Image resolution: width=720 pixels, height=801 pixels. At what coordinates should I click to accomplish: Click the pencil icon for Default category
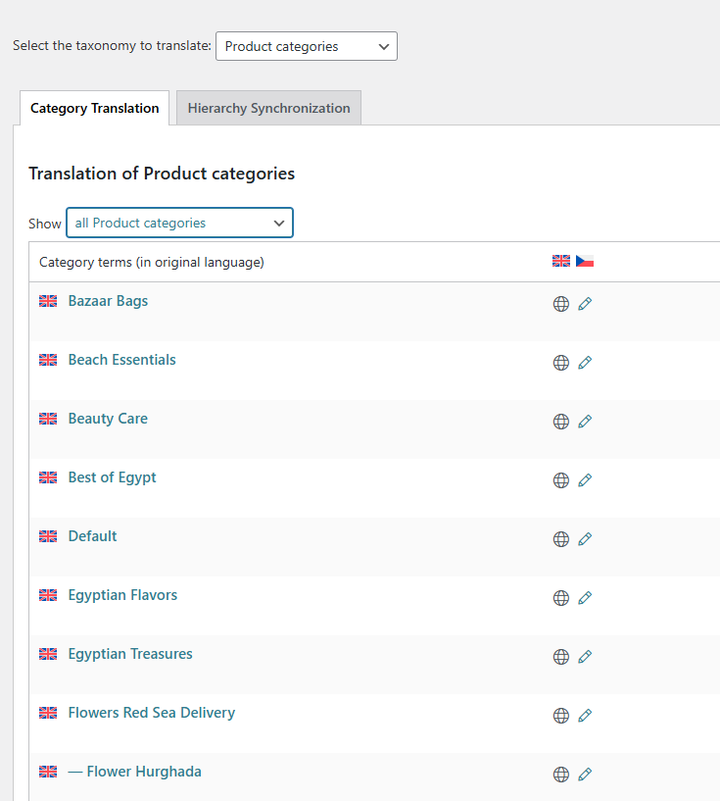point(585,539)
